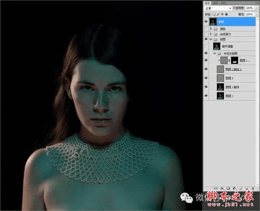Screen dimensions: 260x211
Task: Switch to the Paths tab
Action: [223, 2]
